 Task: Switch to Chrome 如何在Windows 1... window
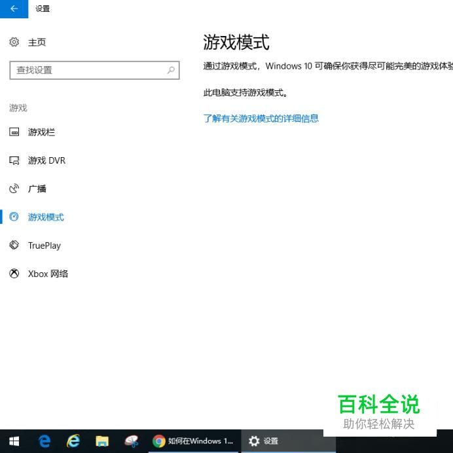click(193, 441)
